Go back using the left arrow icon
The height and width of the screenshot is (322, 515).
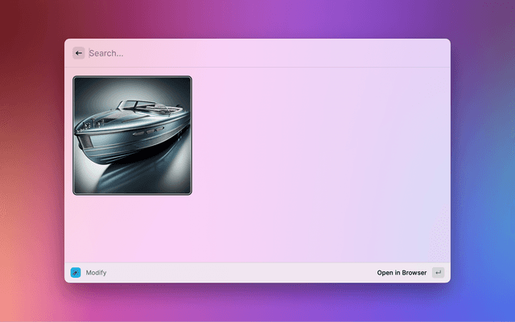79,53
